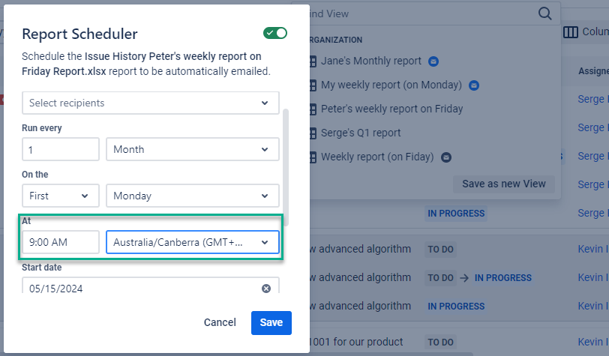609x356 pixels.
Task: Toggle the Report Scheduler enable switch
Action: pos(275,33)
